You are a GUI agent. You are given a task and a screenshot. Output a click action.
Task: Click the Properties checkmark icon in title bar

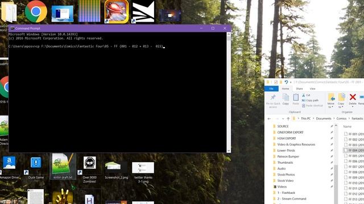pos(275,82)
